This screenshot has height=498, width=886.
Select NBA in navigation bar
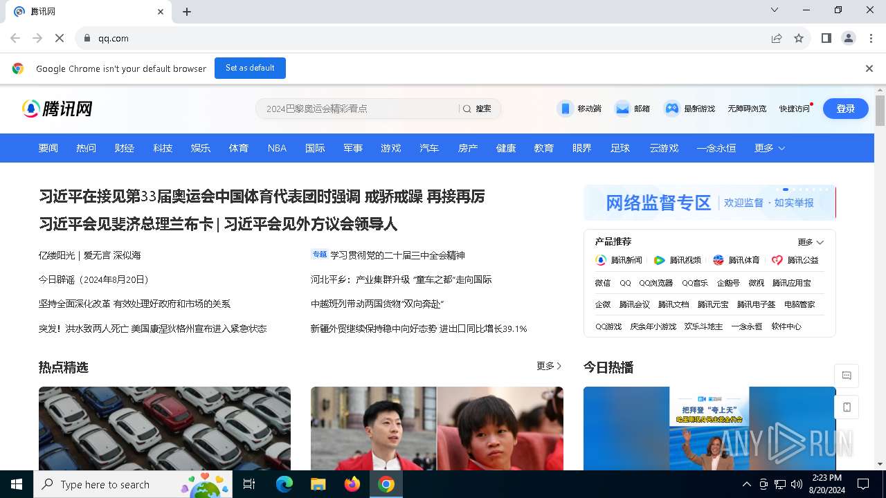point(277,148)
